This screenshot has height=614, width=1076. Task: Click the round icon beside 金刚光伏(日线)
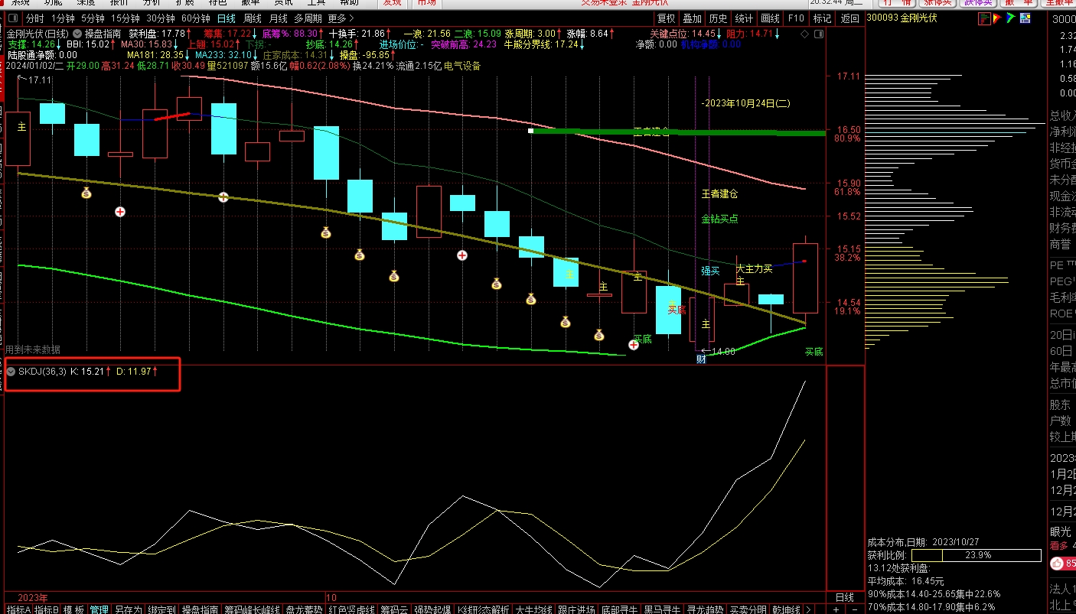[77, 34]
